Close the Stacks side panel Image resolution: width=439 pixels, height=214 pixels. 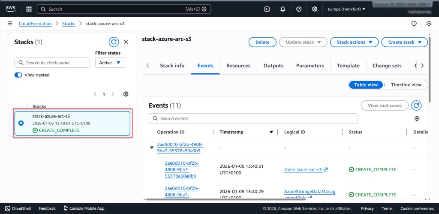(126, 42)
